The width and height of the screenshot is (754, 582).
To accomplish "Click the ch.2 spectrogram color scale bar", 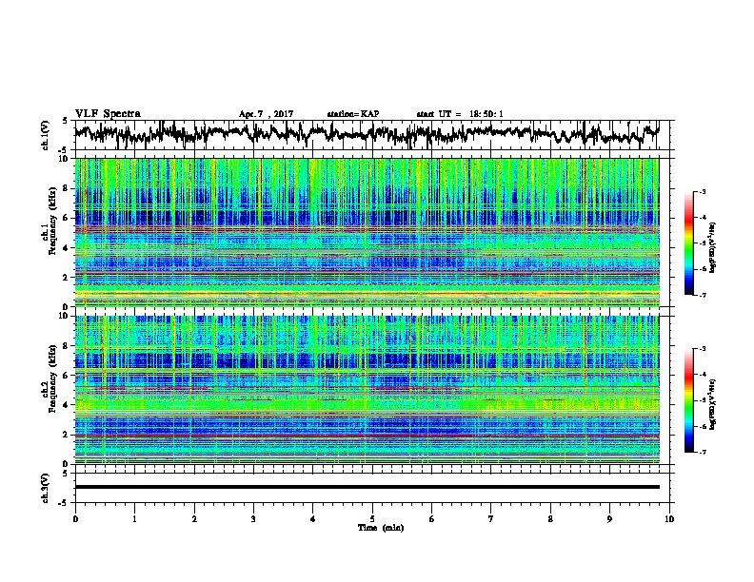I will 688,400.
